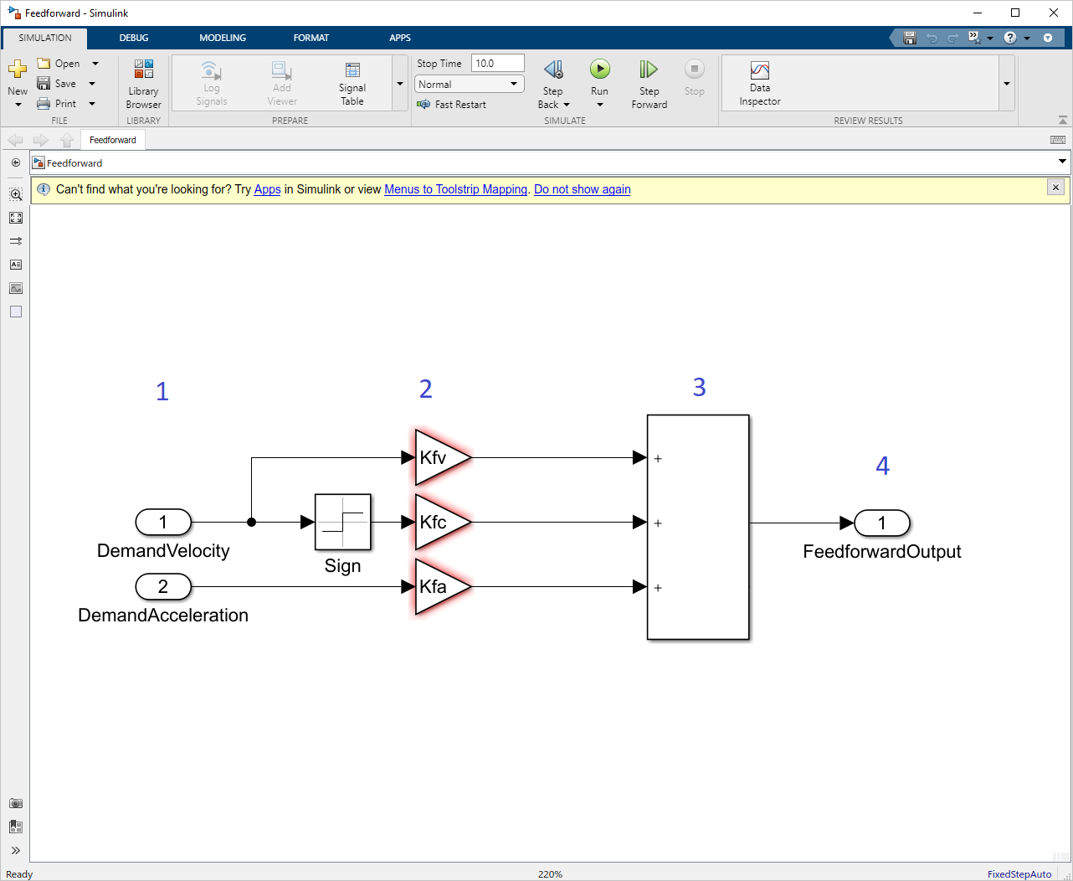This screenshot has width=1073, height=881.
Task: Click the redo arrow in quick access toolbar
Action: (x=952, y=38)
